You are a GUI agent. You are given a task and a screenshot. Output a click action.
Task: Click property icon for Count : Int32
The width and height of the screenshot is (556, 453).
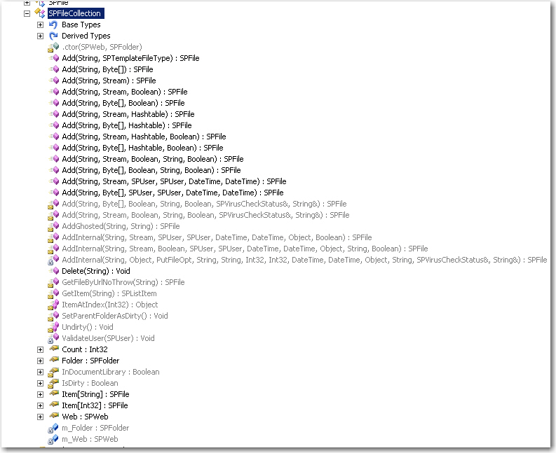54,349
